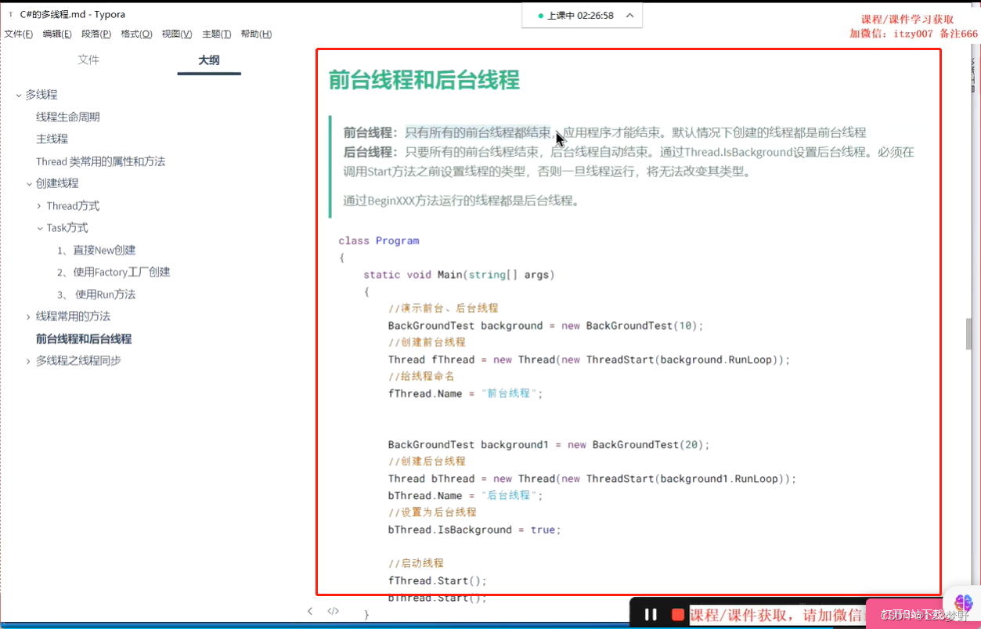Viewport: 981px width, 629px height.
Task: Switch to the 文件 sidebar tab
Action: coord(88,60)
